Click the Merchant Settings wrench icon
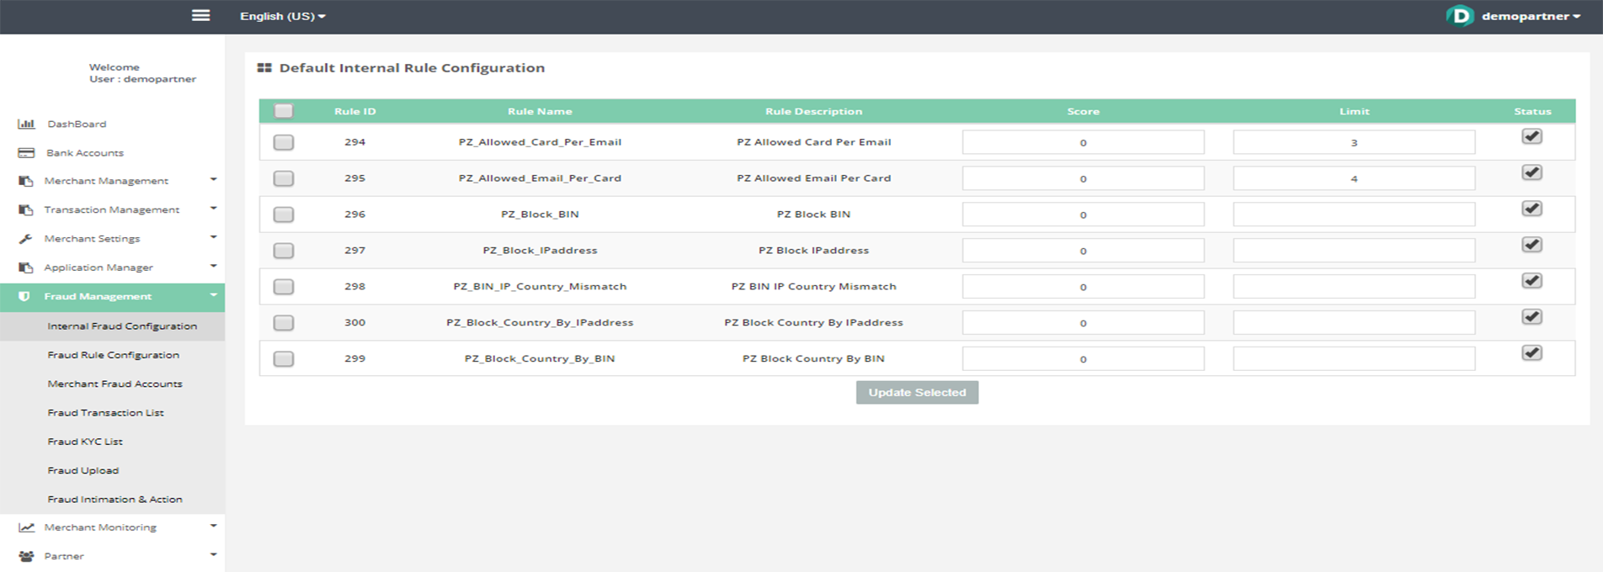This screenshot has width=1603, height=572. coord(26,239)
